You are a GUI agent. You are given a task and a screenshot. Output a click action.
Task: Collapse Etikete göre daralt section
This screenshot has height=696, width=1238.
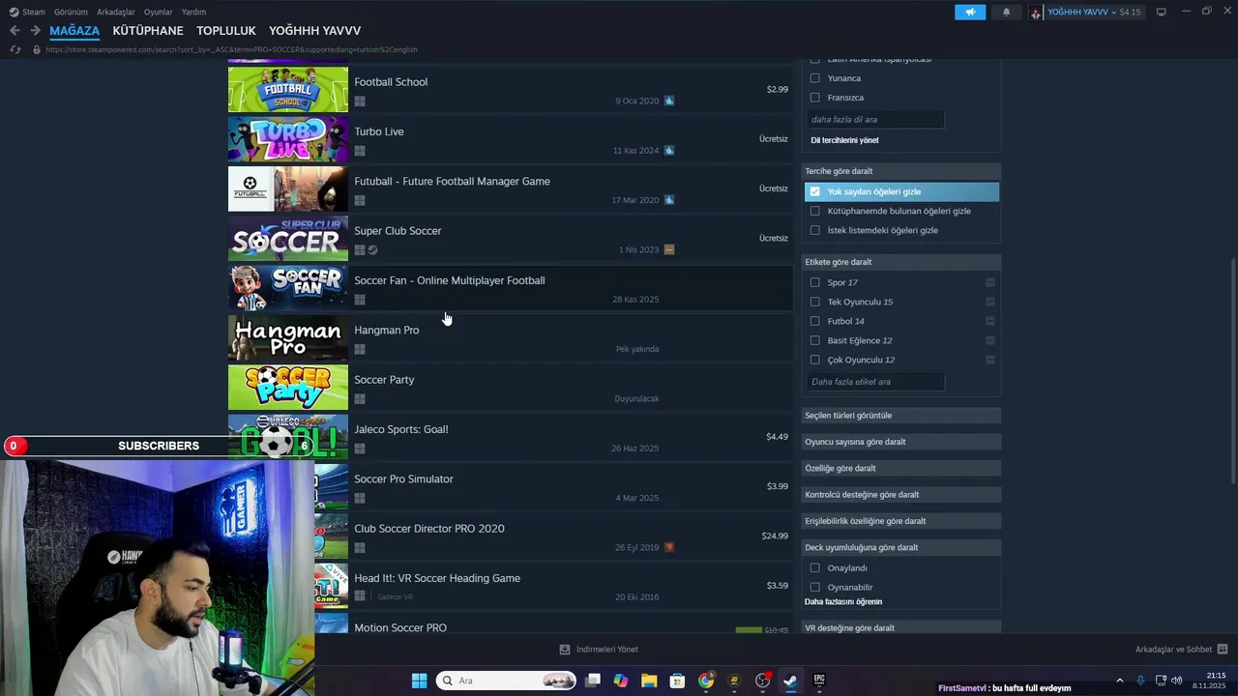click(x=901, y=262)
